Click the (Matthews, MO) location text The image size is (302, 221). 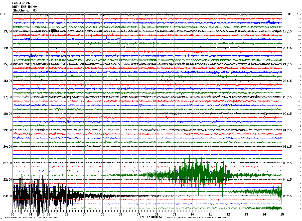24,10
